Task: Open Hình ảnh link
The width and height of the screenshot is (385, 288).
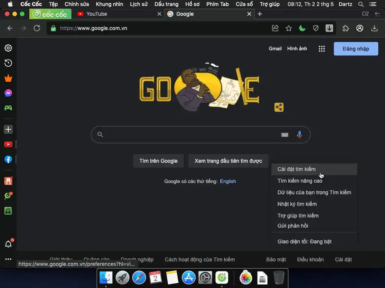Action: coord(297,49)
